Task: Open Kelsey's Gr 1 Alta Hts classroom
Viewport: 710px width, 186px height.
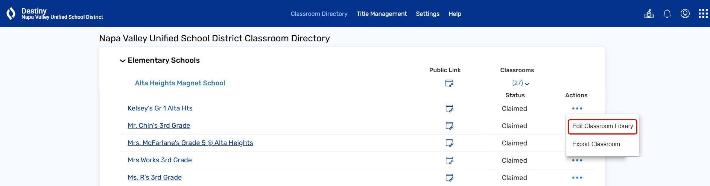Action: tap(160, 108)
